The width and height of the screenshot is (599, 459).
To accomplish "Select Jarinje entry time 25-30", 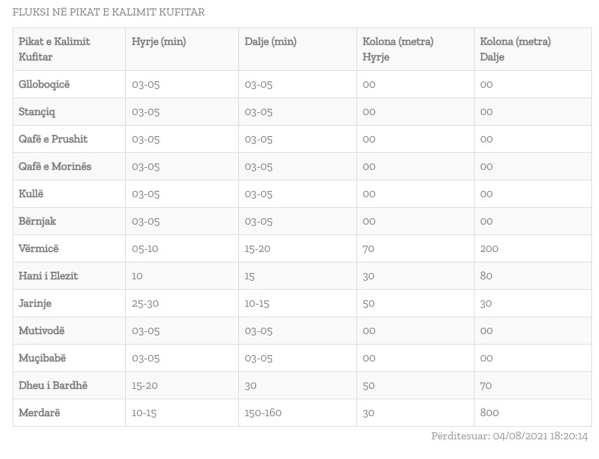I will tap(145, 303).
